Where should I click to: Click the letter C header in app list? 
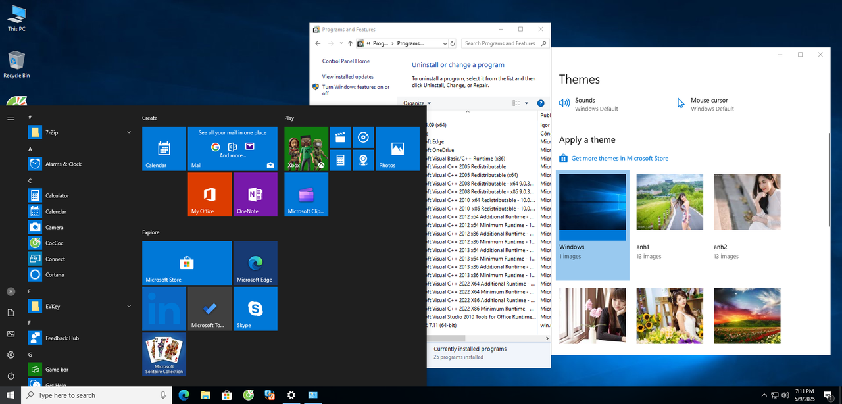click(x=30, y=180)
